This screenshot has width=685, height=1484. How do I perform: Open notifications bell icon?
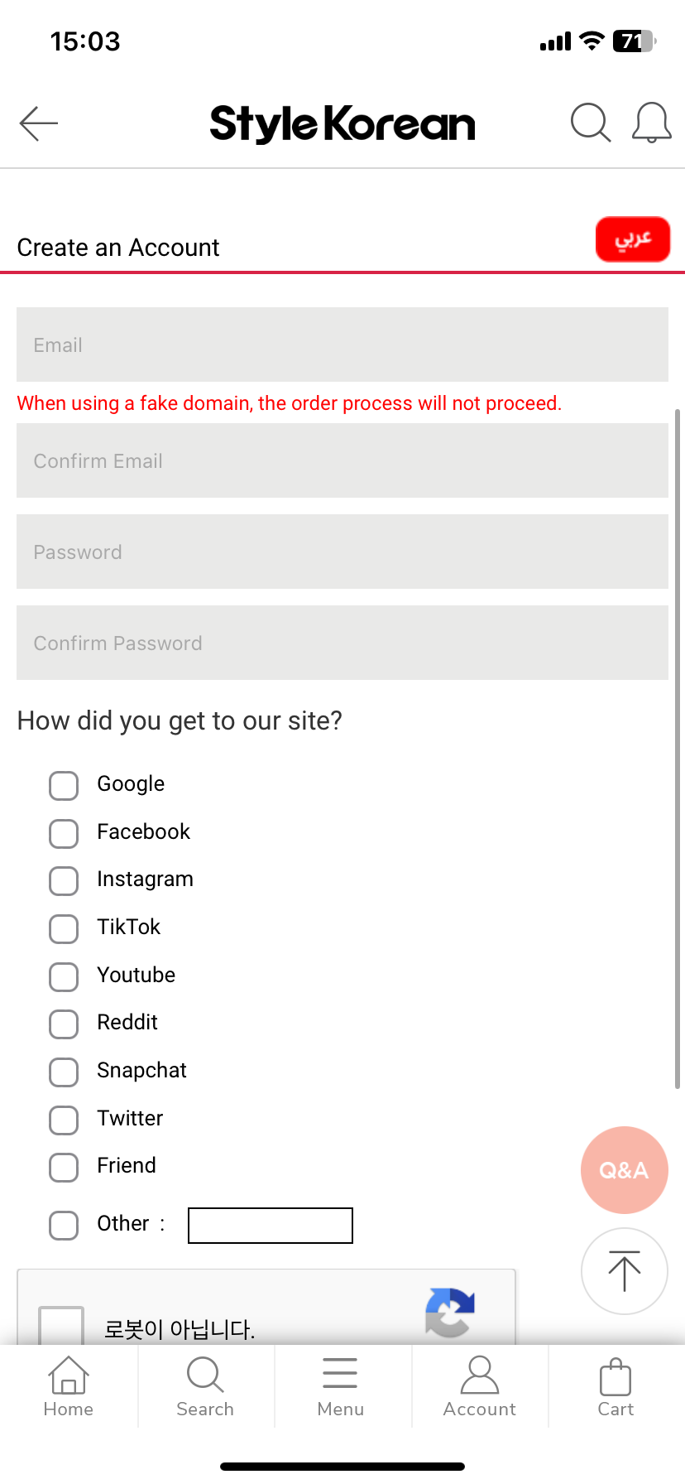click(651, 123)
